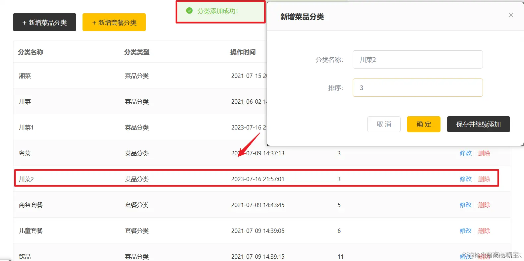The height and width of the screenshot is (261, 524).
Task: Confirm with the 确定 button
Action: (424, 124)
